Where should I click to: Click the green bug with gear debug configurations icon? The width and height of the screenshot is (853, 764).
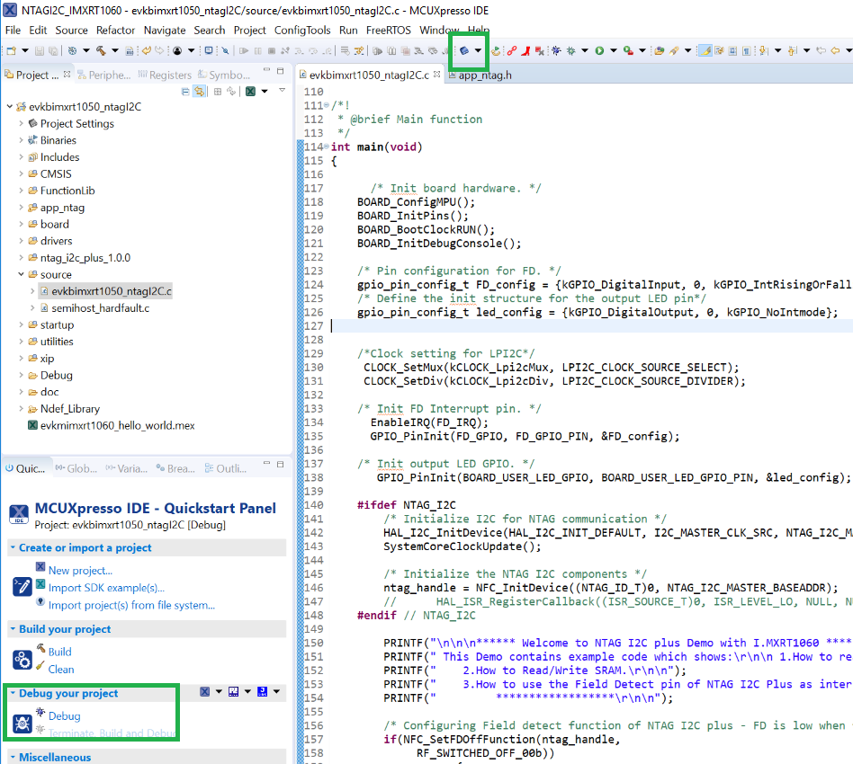tap(570, 50)
